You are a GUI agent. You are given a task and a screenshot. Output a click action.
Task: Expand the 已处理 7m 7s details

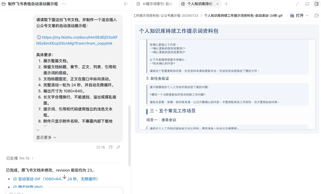(20, 158)
